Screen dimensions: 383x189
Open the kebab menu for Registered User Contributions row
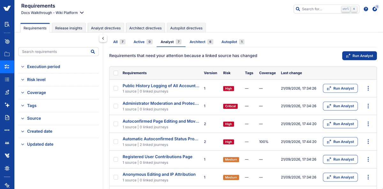(368, 159)
